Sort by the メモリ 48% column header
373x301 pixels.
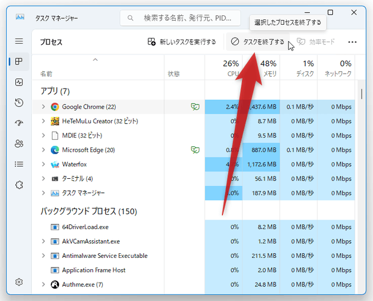261,67
